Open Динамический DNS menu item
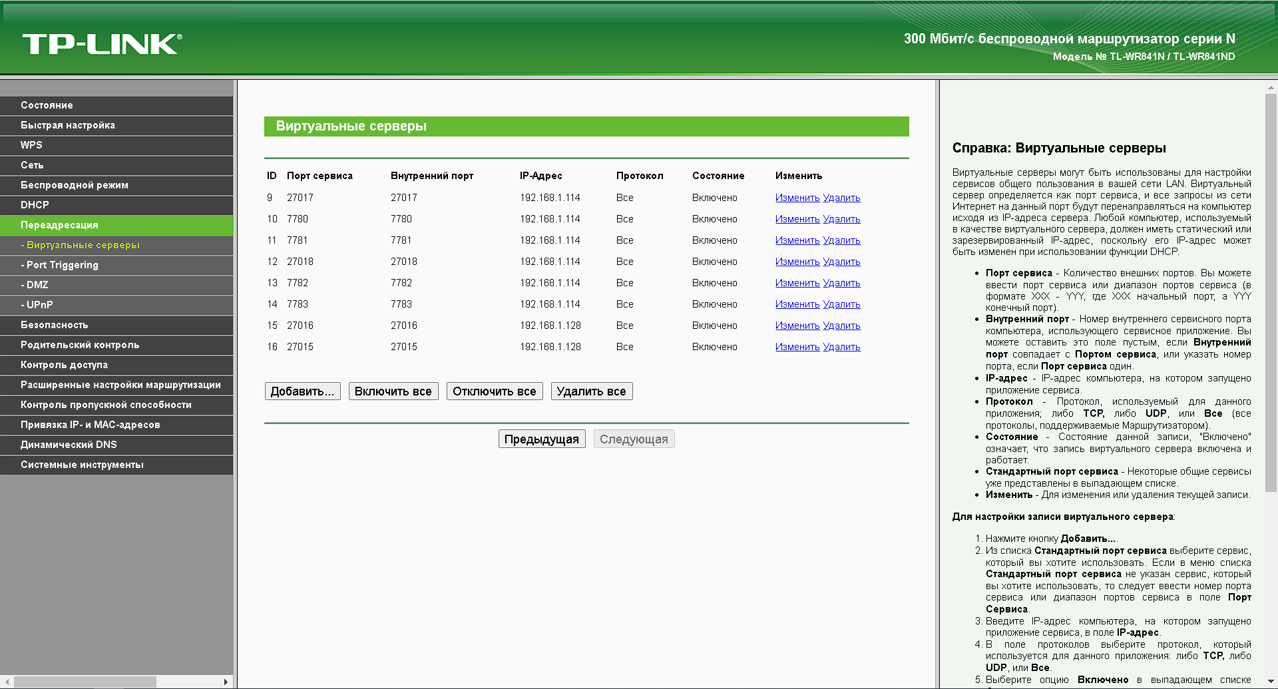The height and width of the screenshot is (689, 1278). coord(116,445)
